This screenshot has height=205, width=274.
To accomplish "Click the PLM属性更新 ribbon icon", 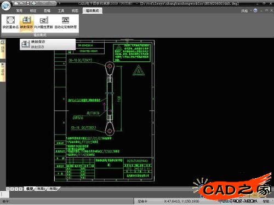I will (x=44, y=22).
